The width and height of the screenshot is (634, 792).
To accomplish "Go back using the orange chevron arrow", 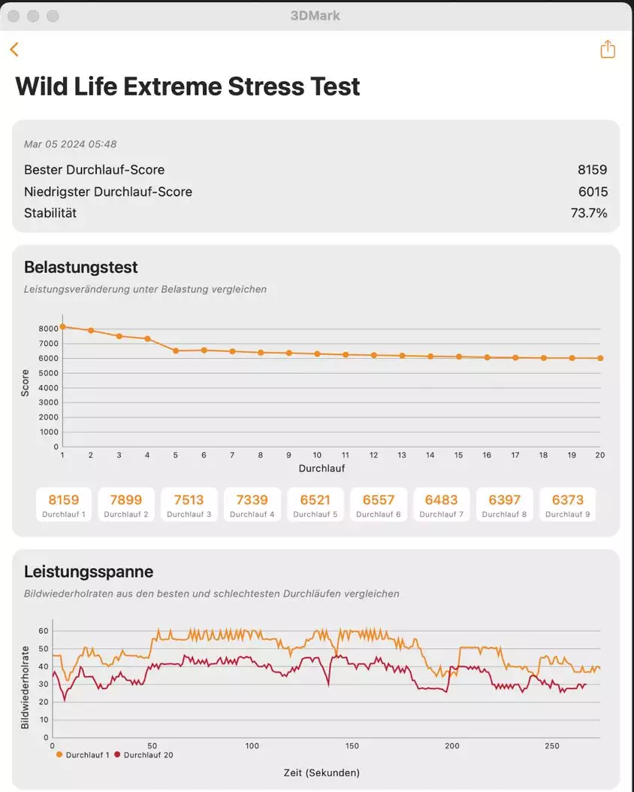I will [x=14, y=50].
